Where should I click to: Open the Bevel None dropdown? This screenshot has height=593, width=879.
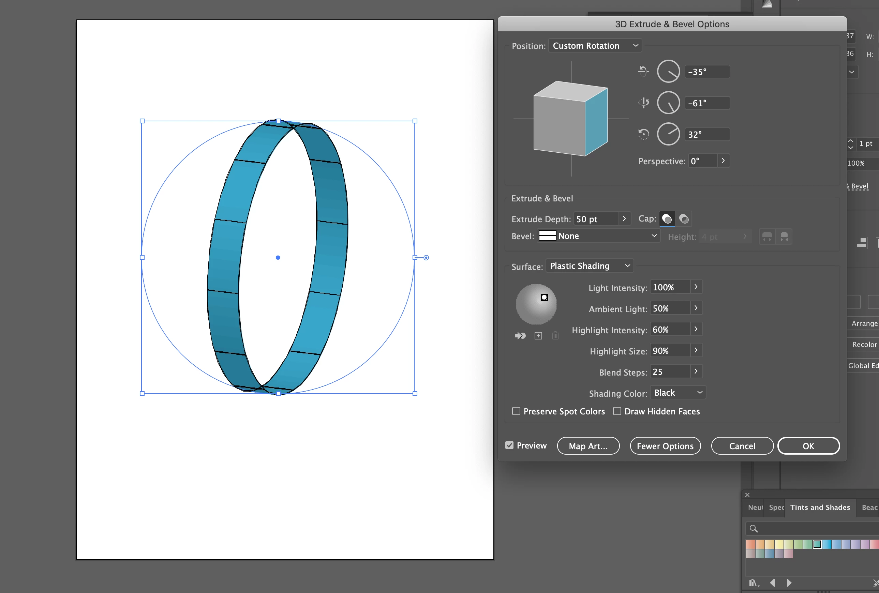point(599,236)
